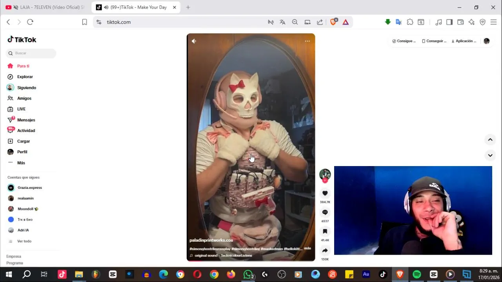This screenshot has width=502, height=282.
Task: Switch to the LAJA - 7ELEVEN YouTube tab
Action: 45,7
